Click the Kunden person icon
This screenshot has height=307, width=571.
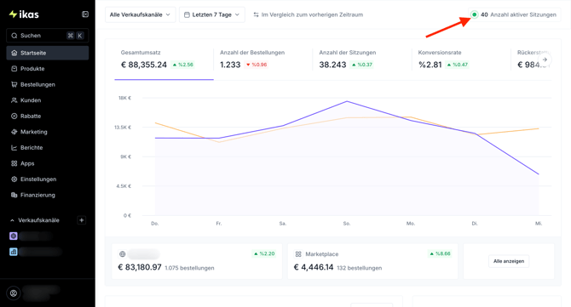coord(14,100)
